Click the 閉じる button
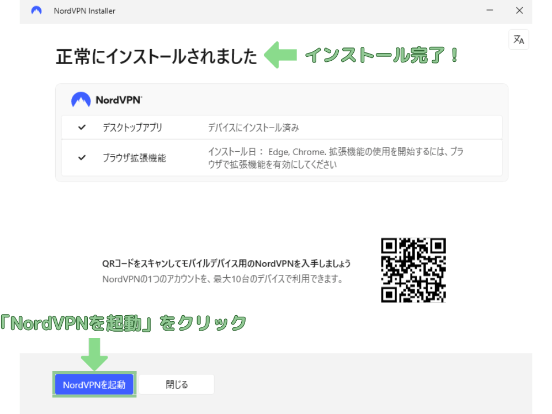The width and height of the screenshot is (552, 414). point(177,384)
